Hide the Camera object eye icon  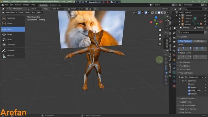(205, 19)
